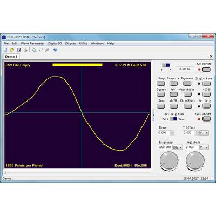Click the first magnifier zoom icon
This screenshot has height=216, width=216.
click(40, 50)
